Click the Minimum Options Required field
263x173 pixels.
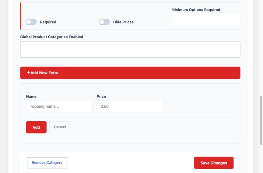[206, 19]
